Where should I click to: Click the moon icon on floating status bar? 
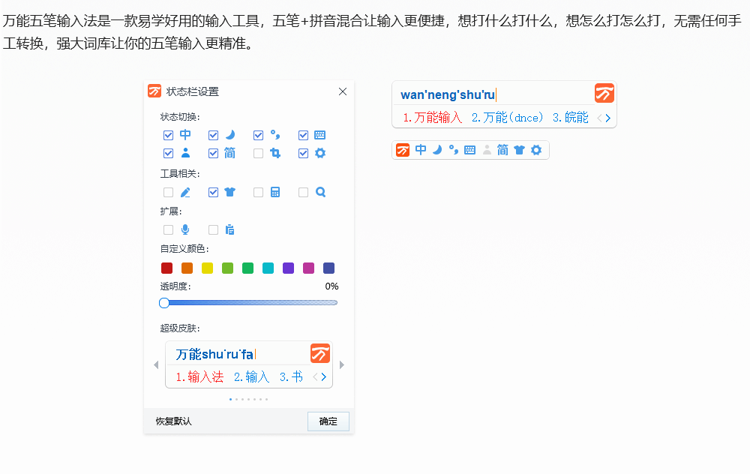click(437, 150)
